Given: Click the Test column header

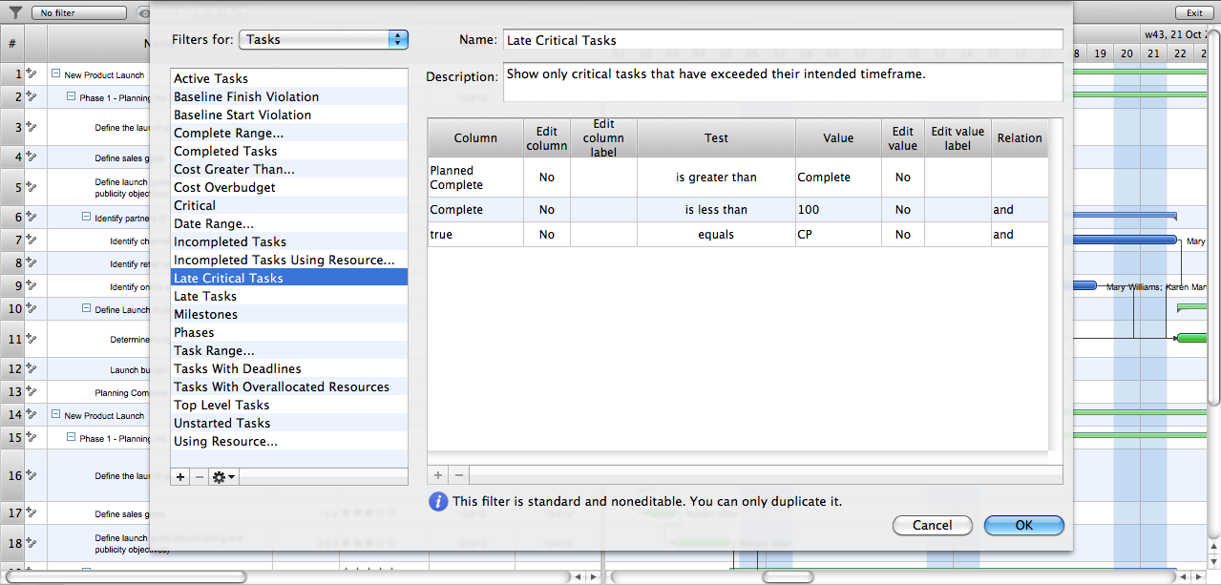Looking at the screenshot, I should pos(716,137).
